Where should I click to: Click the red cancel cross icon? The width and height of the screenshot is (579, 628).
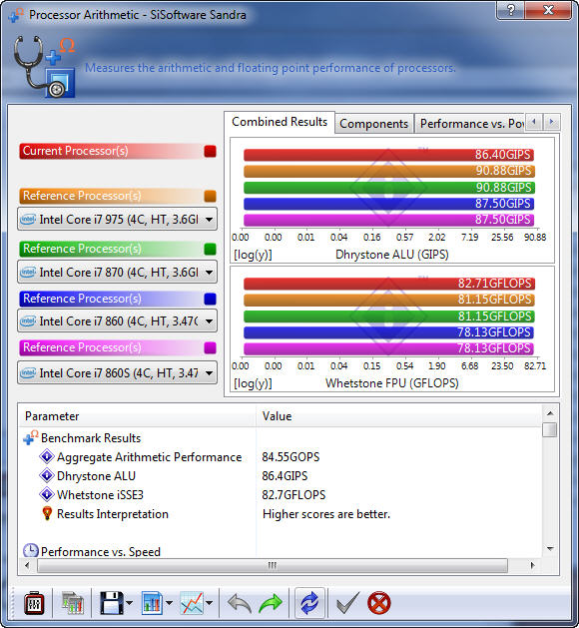[378, 603]
